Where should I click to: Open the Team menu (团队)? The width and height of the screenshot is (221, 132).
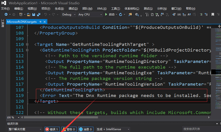coord(87,9)
